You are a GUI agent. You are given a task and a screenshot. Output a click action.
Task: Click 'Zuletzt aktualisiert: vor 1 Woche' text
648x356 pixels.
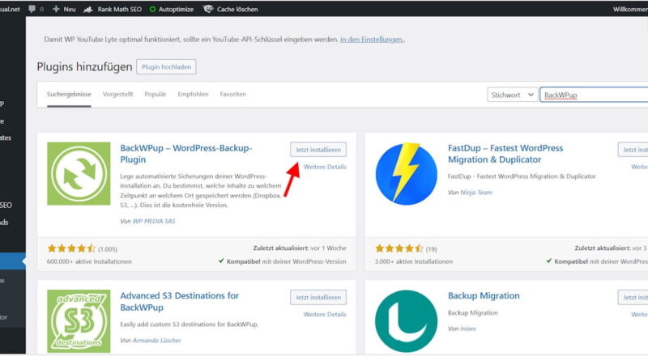(x=300, y=248)
